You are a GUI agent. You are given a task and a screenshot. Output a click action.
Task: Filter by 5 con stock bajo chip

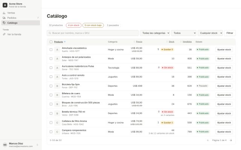pos(93,25)
